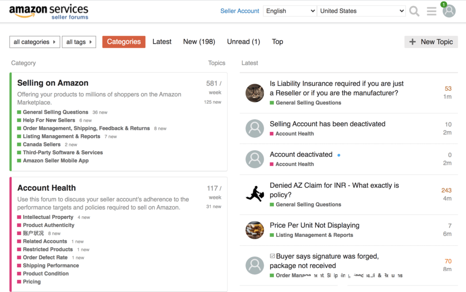Open default avatar on Selling Account deactivated topic
The image size is (466, 292).
[255, 128]
